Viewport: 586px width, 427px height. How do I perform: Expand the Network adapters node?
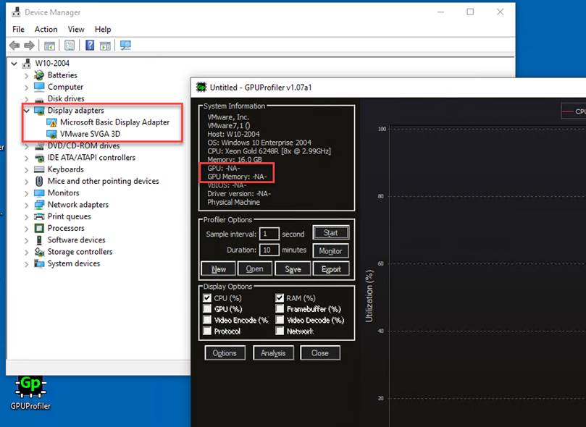(27, 205)
